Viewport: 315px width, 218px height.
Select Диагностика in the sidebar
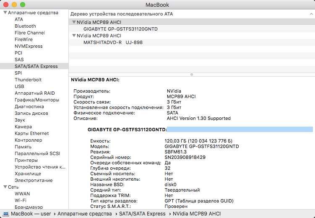tap(29, 106)
